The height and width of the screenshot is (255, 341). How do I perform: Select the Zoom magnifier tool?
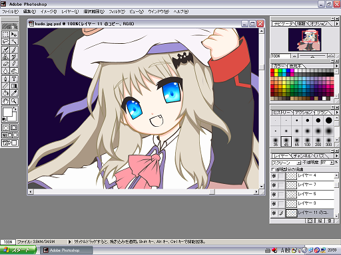tap(14, 101)
